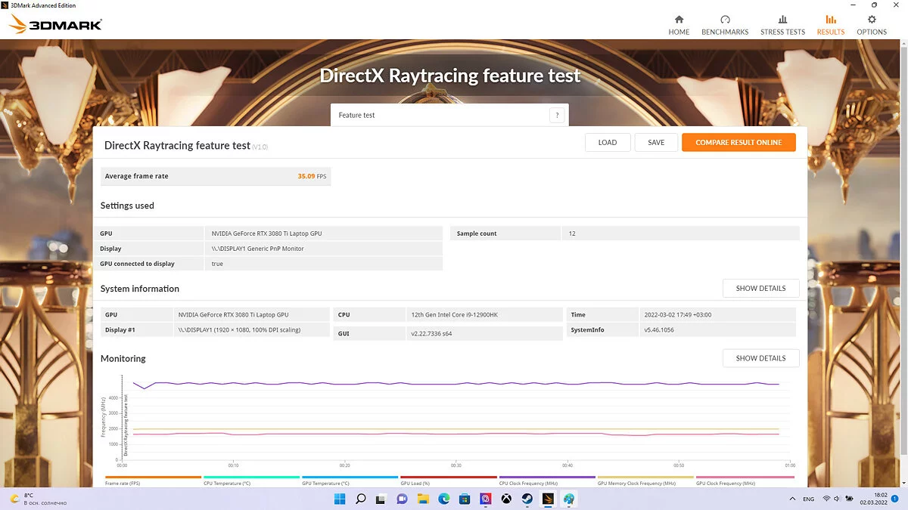Select the 12th Gen Intel Core i9-12900HK text

pos(454,314)
